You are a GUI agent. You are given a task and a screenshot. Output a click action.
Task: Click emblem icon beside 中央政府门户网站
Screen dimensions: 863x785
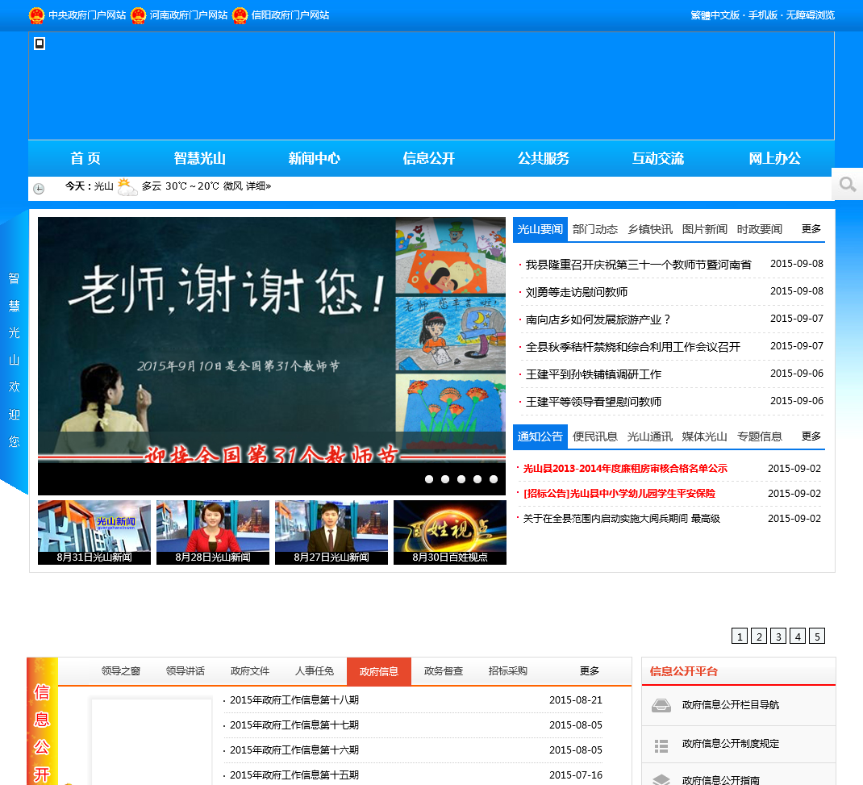pos(36,15)
